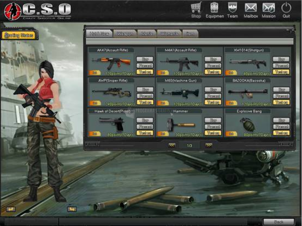Buy the Hammer
Image resolution: width=302 pixels, height=226 pixels.
(x=213, y=120)
